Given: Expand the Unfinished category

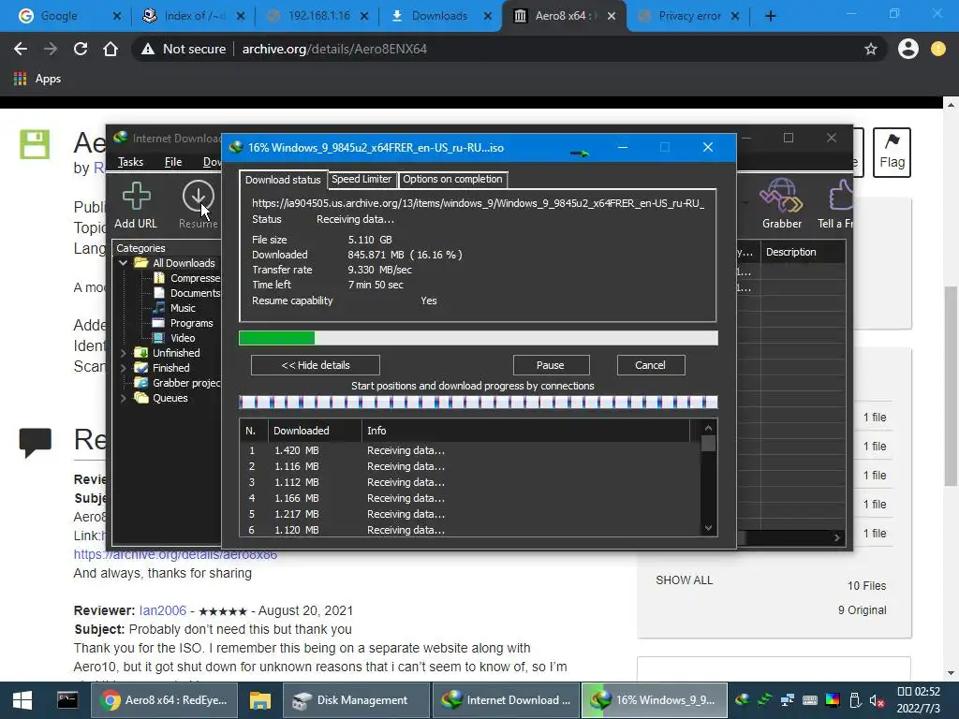Looking at the screenshot, I should (x=123, y=353).
